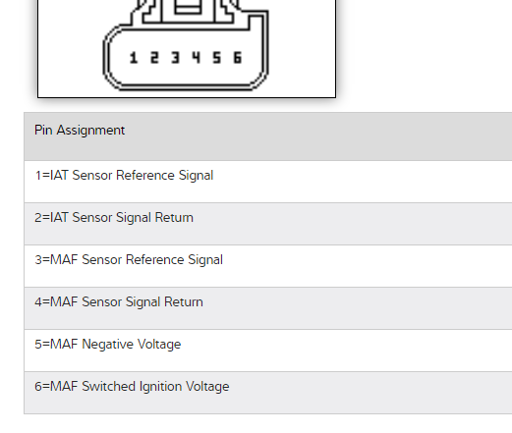This screenshot has width=512, height=433.
Task: Select pin 4 label in connector diagram
Action: (197, 58)
